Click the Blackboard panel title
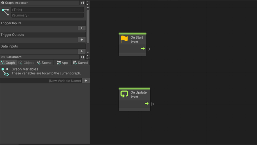257x145 pixels. [x=14, y=57]
